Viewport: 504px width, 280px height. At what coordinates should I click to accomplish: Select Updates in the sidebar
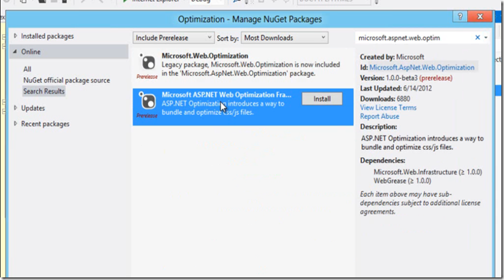pos(33,108)
